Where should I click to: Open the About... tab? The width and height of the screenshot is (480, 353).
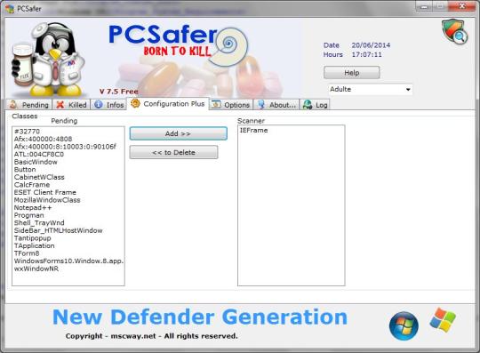pyautogui.click(x=276, y=105)
